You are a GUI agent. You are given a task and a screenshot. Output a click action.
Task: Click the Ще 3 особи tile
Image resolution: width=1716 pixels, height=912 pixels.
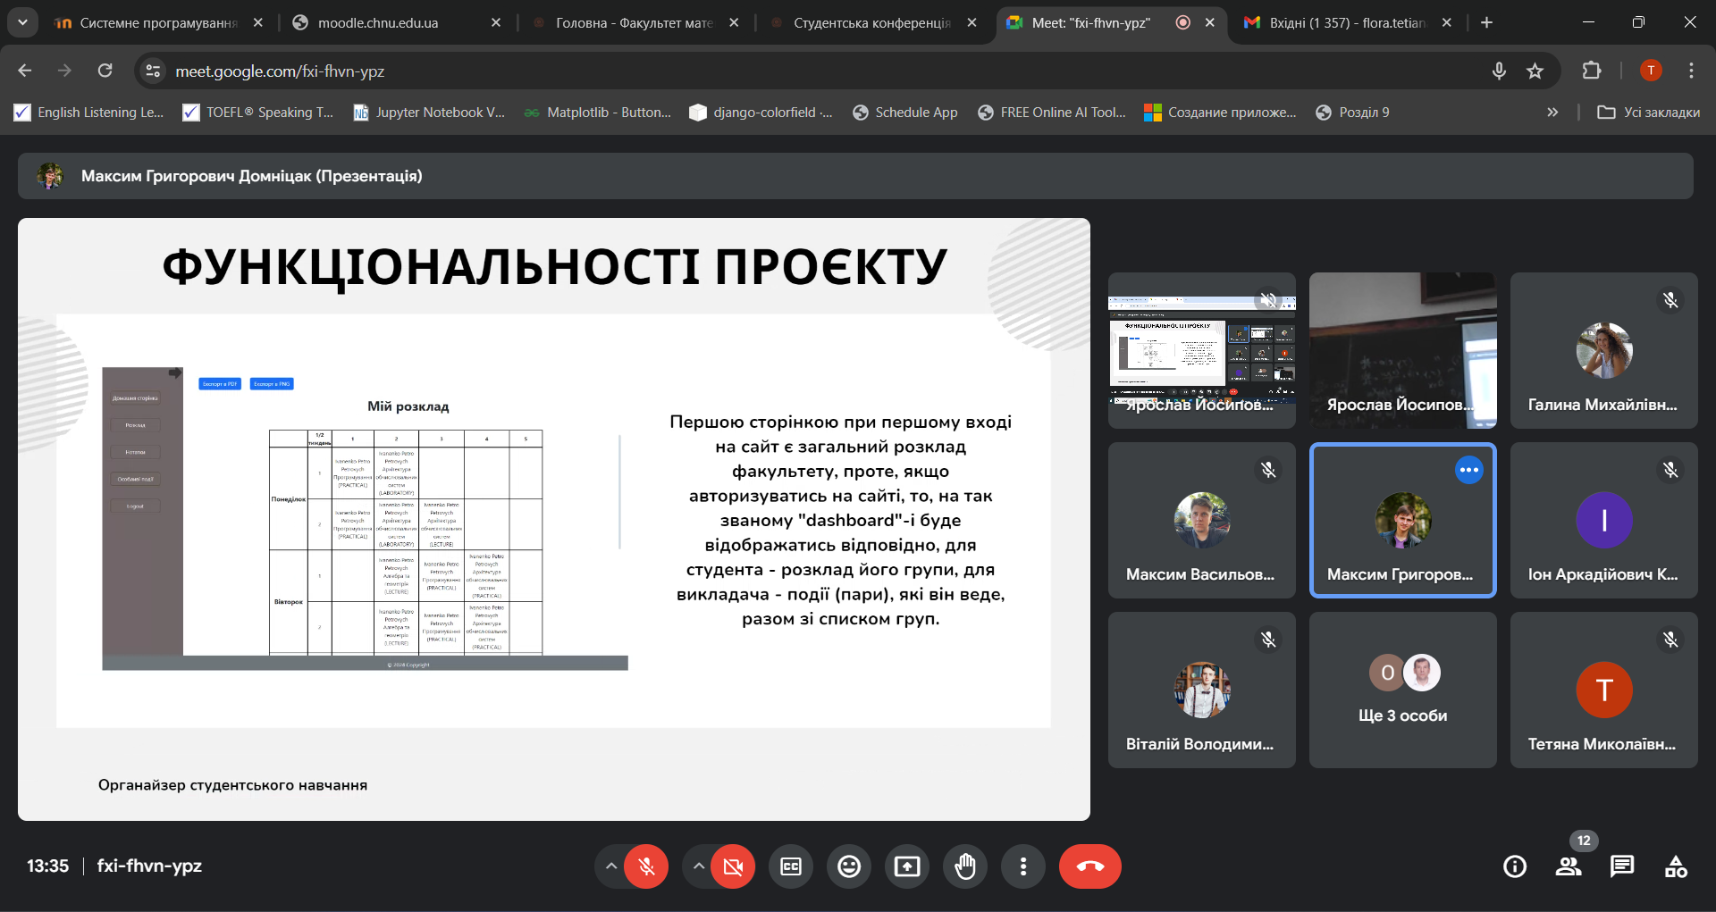click(1403, 690)
